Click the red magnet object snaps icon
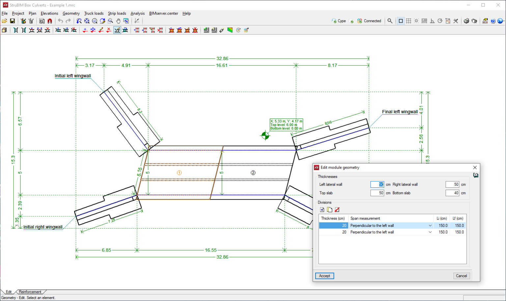This screenshot has width=506, height=301. [x=50, y=21]
